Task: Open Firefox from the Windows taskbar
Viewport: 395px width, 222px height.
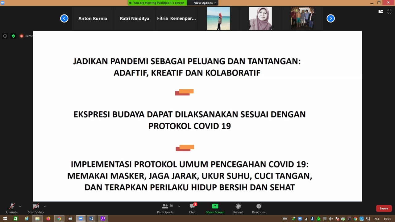Action: tap(48, 219)
